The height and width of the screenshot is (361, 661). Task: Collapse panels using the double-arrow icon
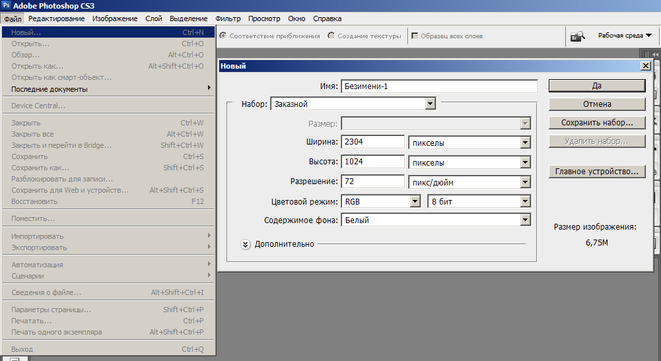pyautogui.click(x=655, y=54)
